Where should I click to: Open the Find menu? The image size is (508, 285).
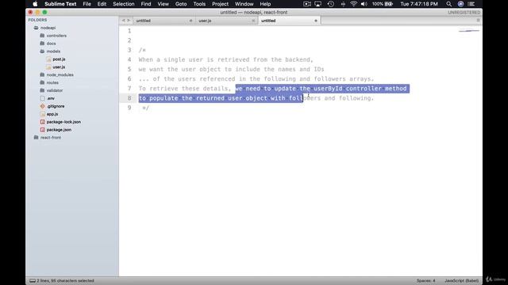[146, 4]
